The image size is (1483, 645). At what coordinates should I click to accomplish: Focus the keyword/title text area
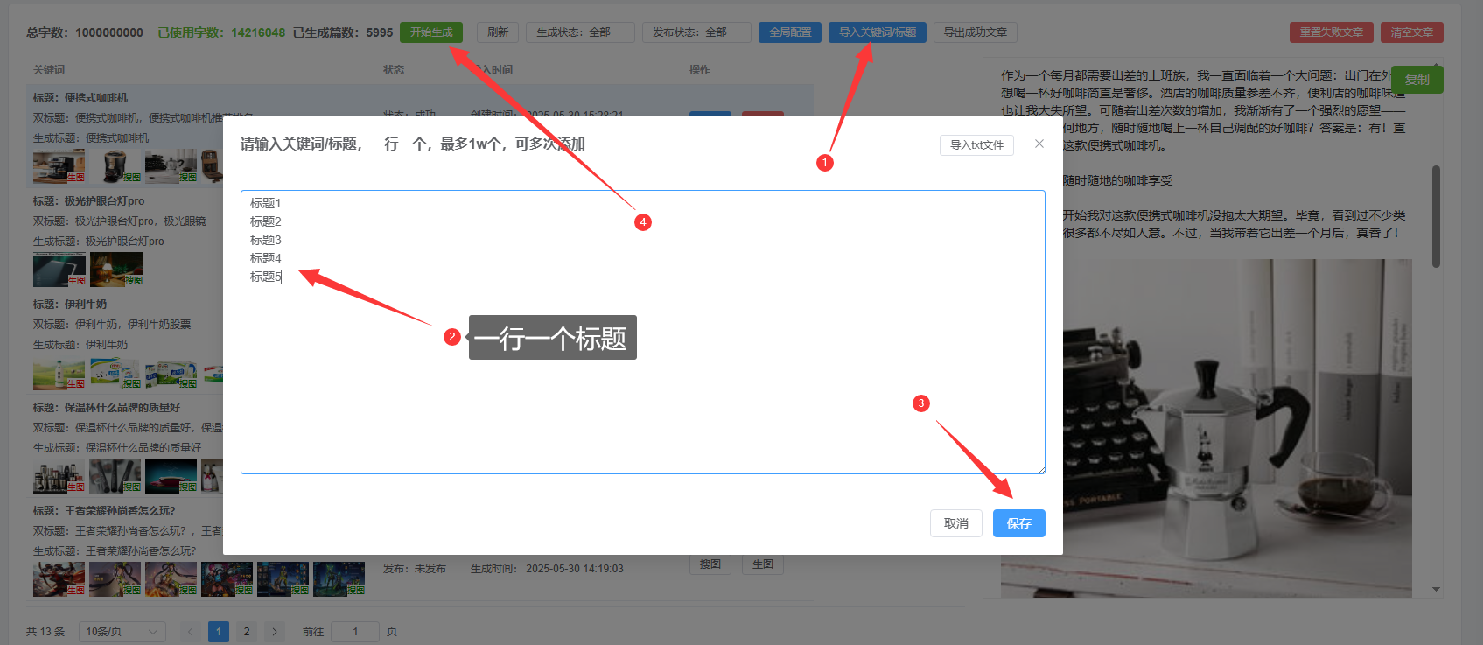(x=643, y=333)
